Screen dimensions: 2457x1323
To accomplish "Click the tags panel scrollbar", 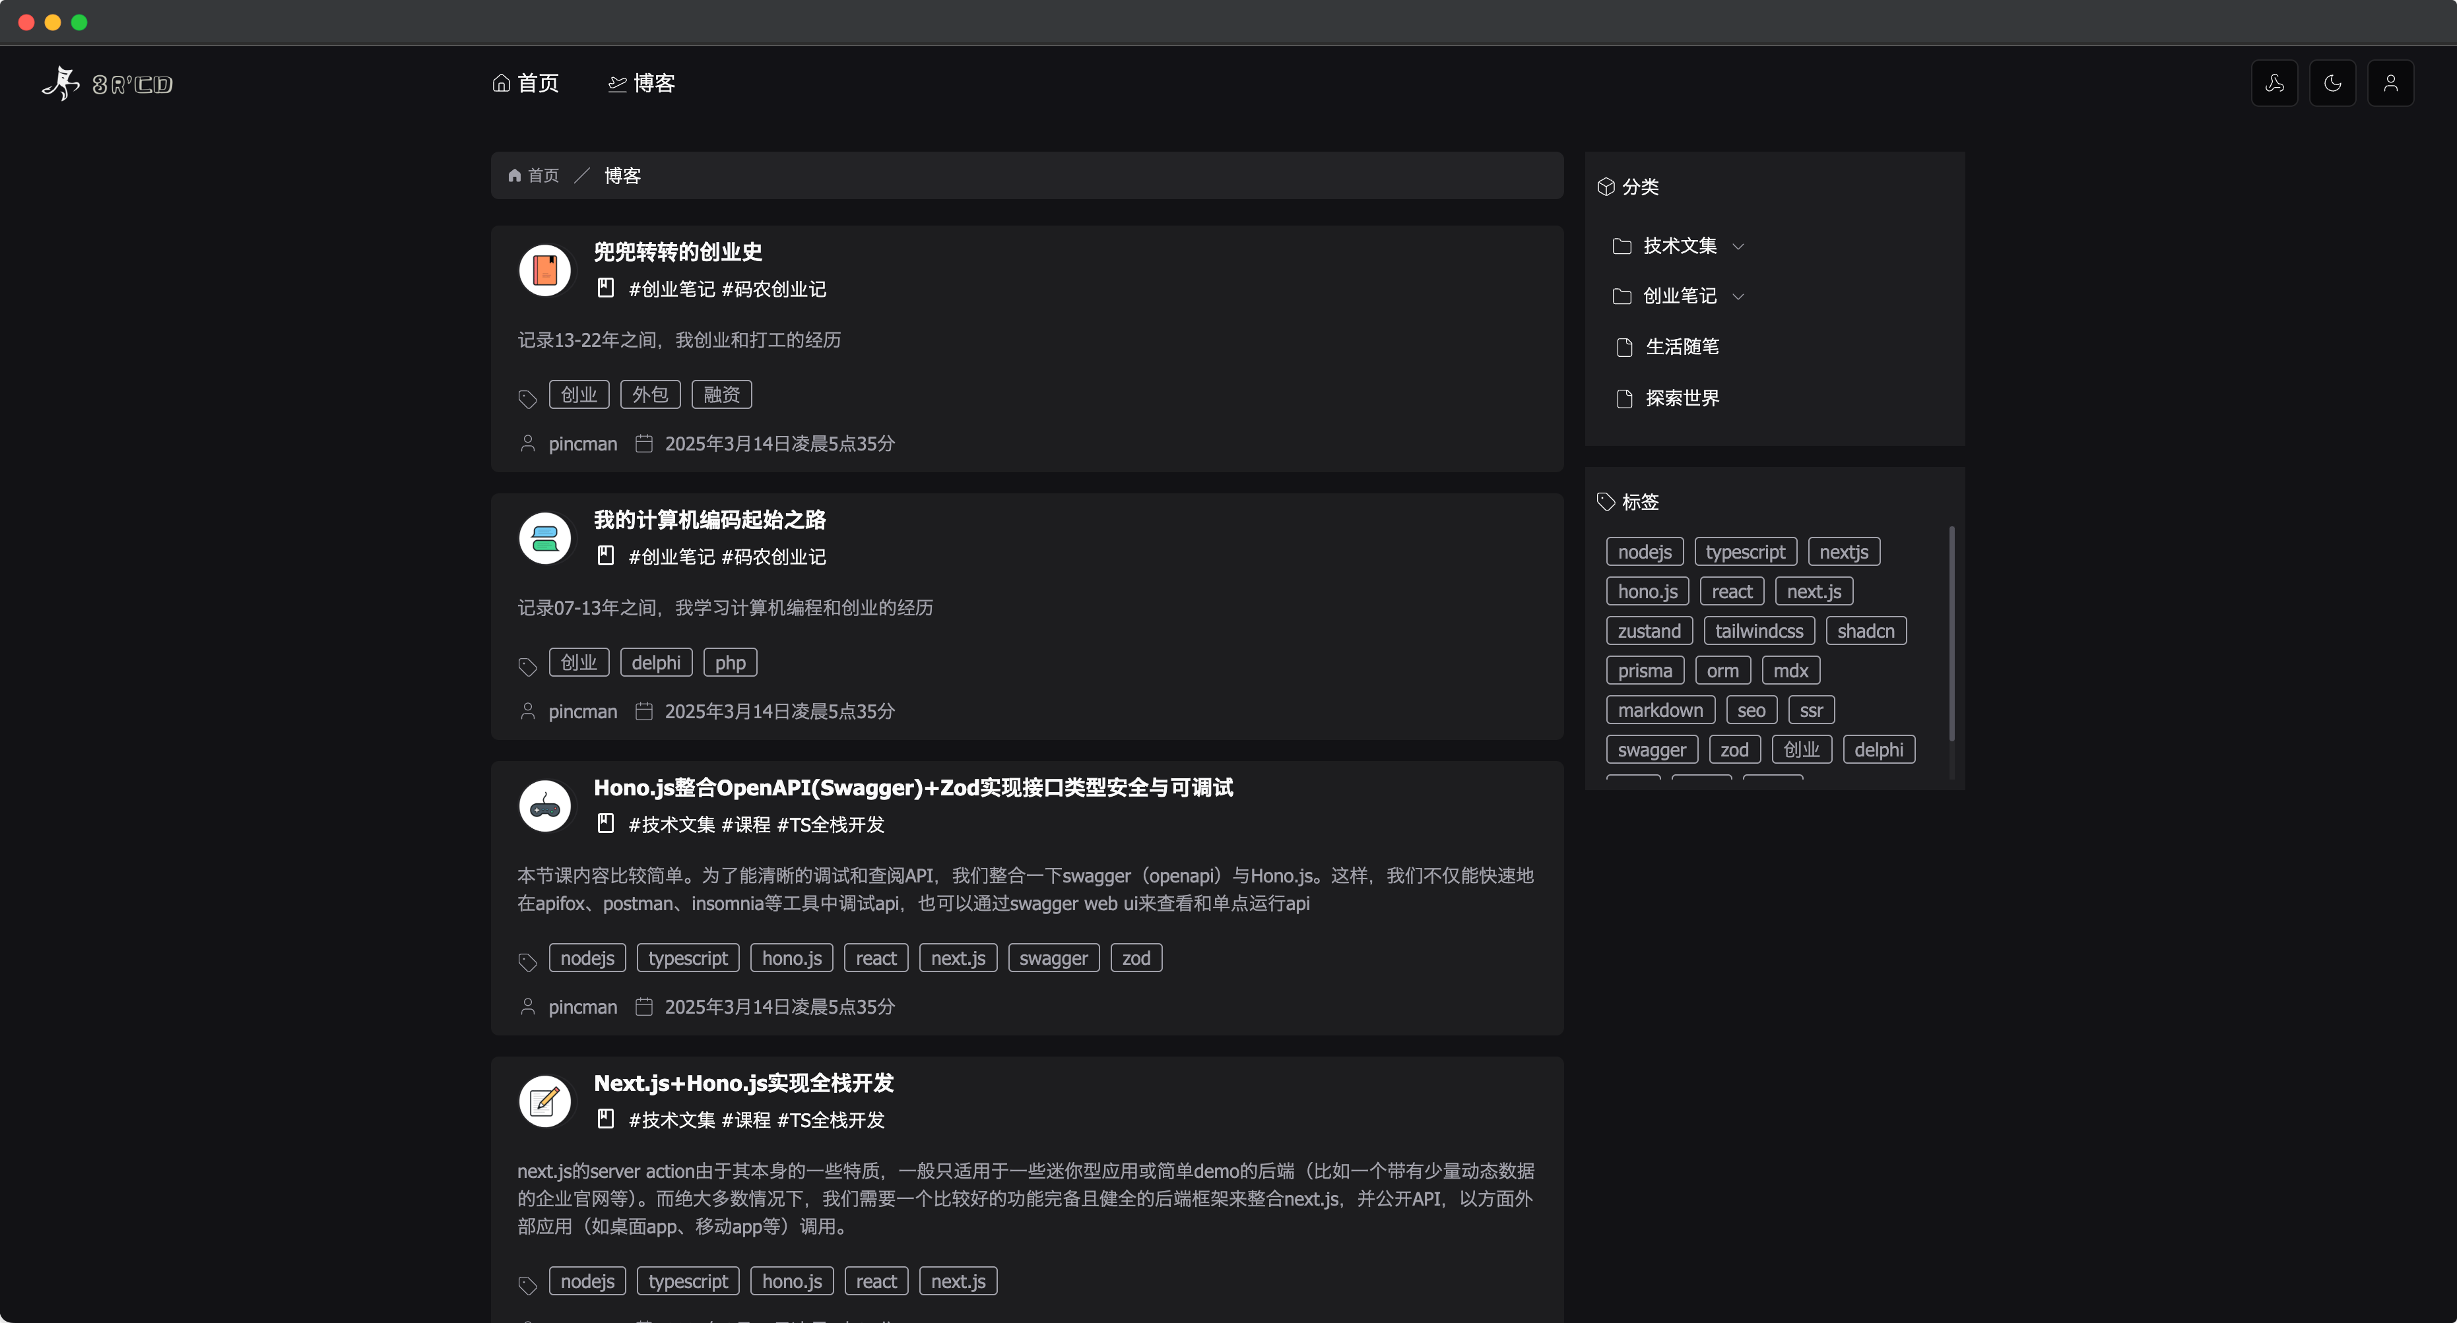I will [x=1951, y=633].
